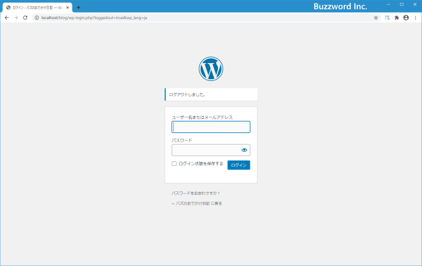The image size is (422, 266).
Task: Click the パスワードをお忘れですか？ link
Action: click(195, 193)
